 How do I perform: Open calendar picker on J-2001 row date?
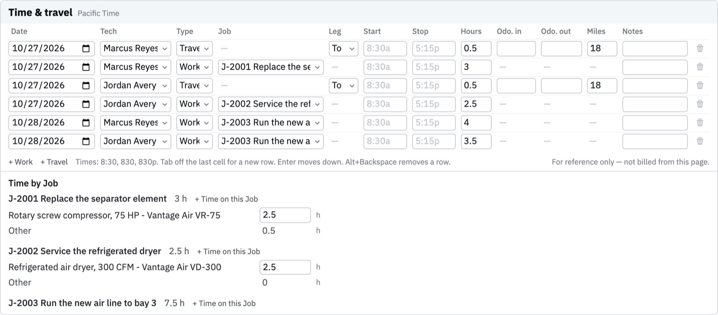coord(86,67)
